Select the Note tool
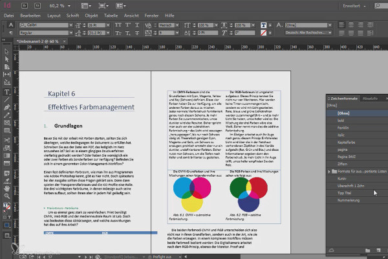Image resolution: width=388 pixels, height=259 pixels. point(6,174)
